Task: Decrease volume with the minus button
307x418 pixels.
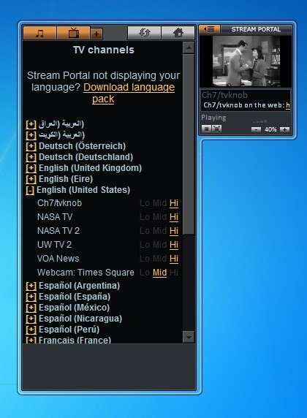Action: (256, 129)
